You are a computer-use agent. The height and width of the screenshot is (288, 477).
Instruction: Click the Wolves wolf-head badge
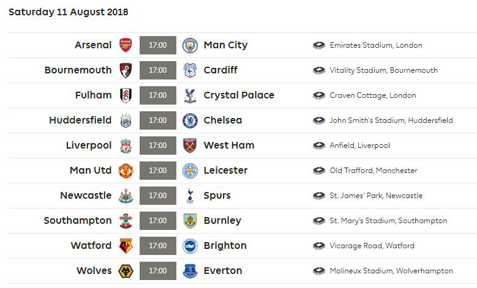126,271
